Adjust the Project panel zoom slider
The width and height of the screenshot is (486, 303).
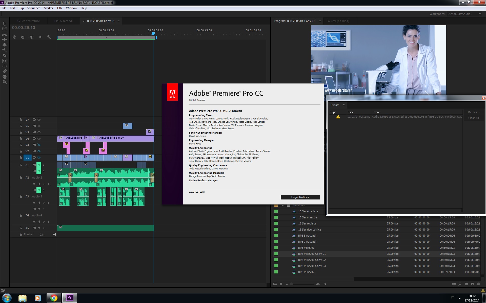(302, 284)
